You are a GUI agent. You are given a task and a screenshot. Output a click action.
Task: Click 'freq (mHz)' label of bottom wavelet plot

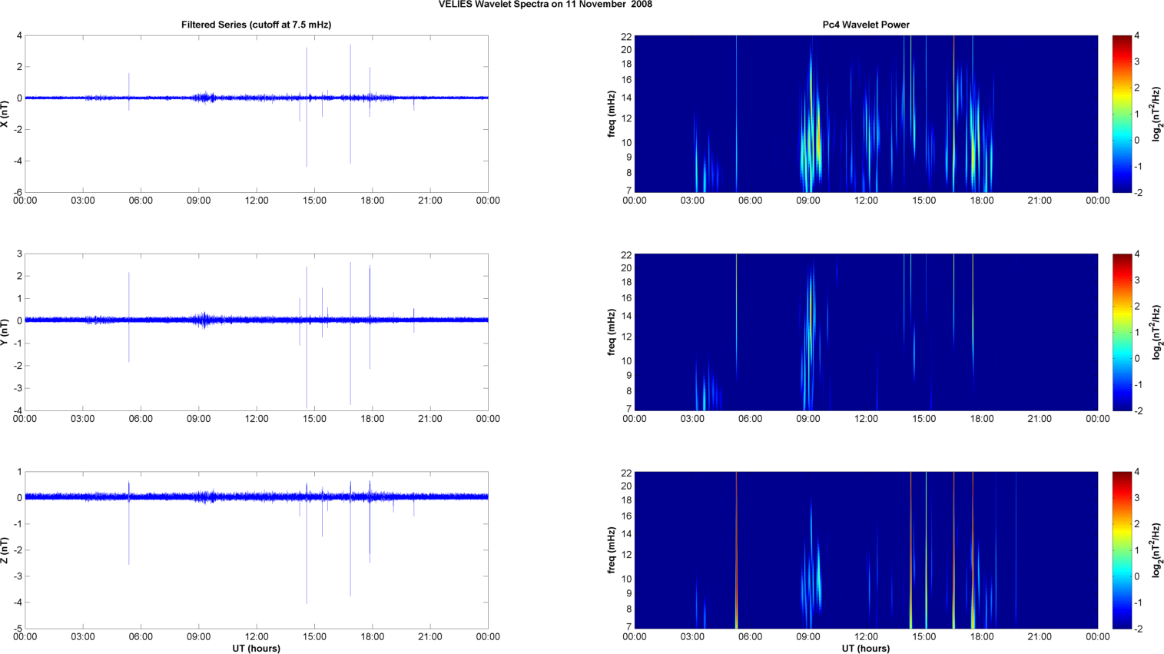(x=611, y=550)
